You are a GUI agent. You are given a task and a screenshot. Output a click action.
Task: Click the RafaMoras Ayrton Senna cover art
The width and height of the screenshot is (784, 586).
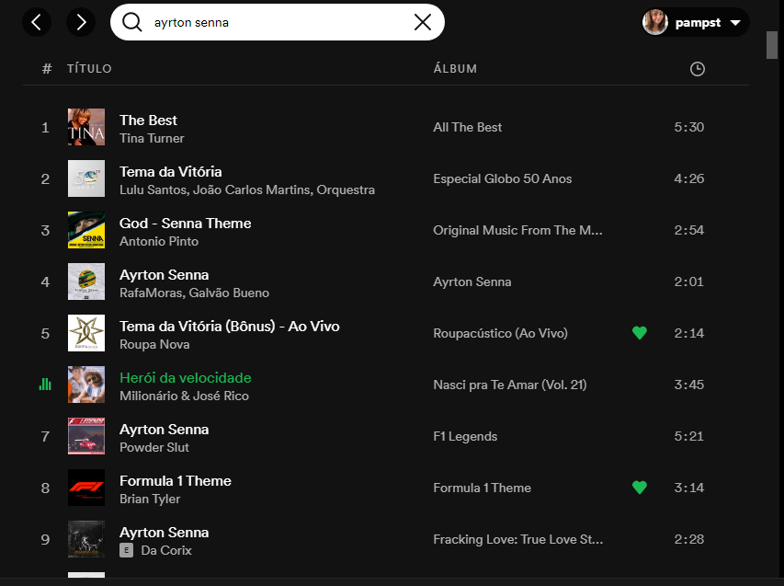pyautogui.click(x=86, y=282)
